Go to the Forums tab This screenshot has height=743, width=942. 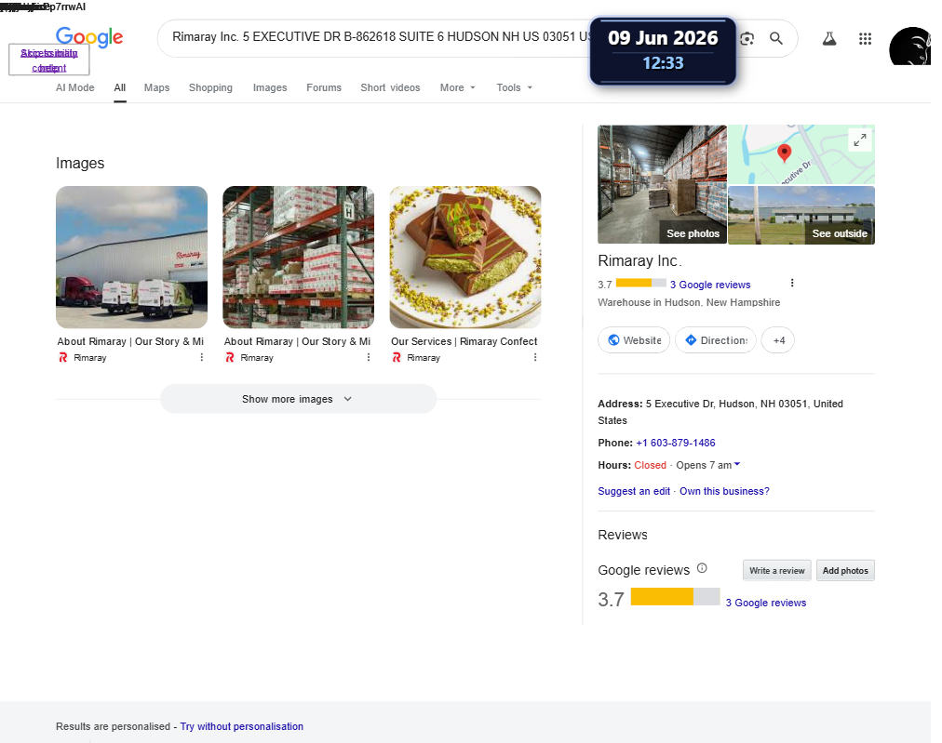[324, 87]
